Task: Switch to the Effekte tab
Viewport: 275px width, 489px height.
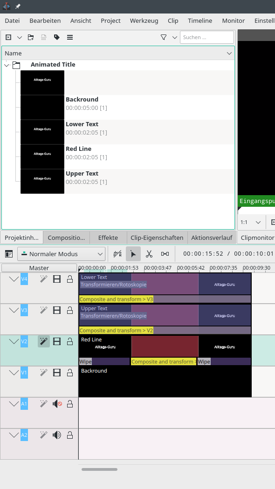Action: pyautogui.click(x=108, y=238)
